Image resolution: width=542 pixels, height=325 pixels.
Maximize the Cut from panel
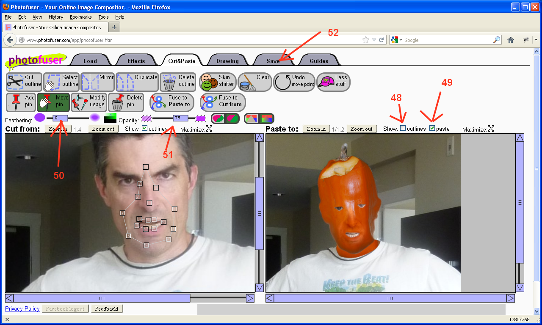click(209, 128)
